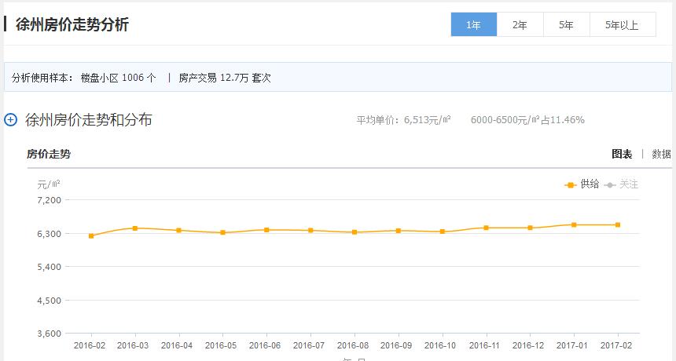Click the 2016-02 data point on the line
This screenshot has width=676, height=361.
[x=91, y=235]
